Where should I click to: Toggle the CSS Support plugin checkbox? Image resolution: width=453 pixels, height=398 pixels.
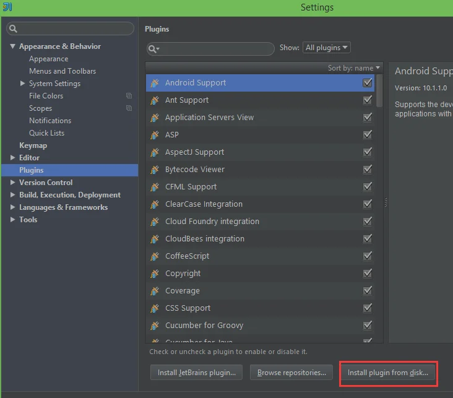pyautogui.click(x=368, y=308)
